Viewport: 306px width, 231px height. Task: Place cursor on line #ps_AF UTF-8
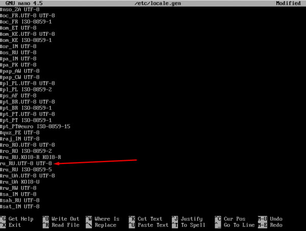click(18, 96)
